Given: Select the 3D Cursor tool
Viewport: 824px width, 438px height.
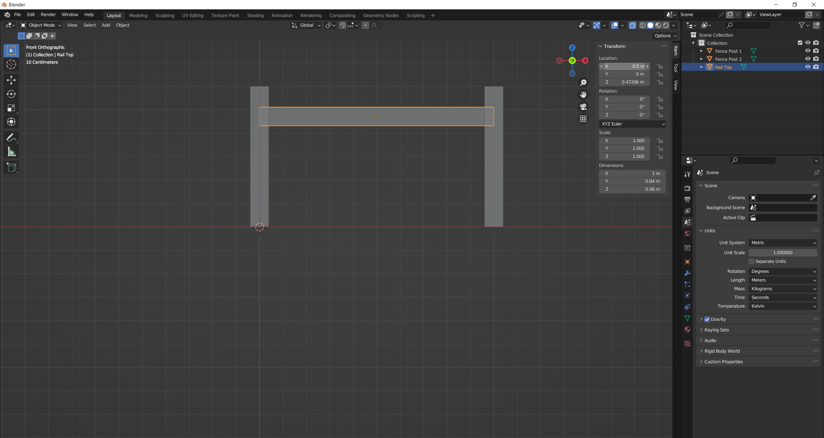Looking at the screenshot, I should [11, 65].
